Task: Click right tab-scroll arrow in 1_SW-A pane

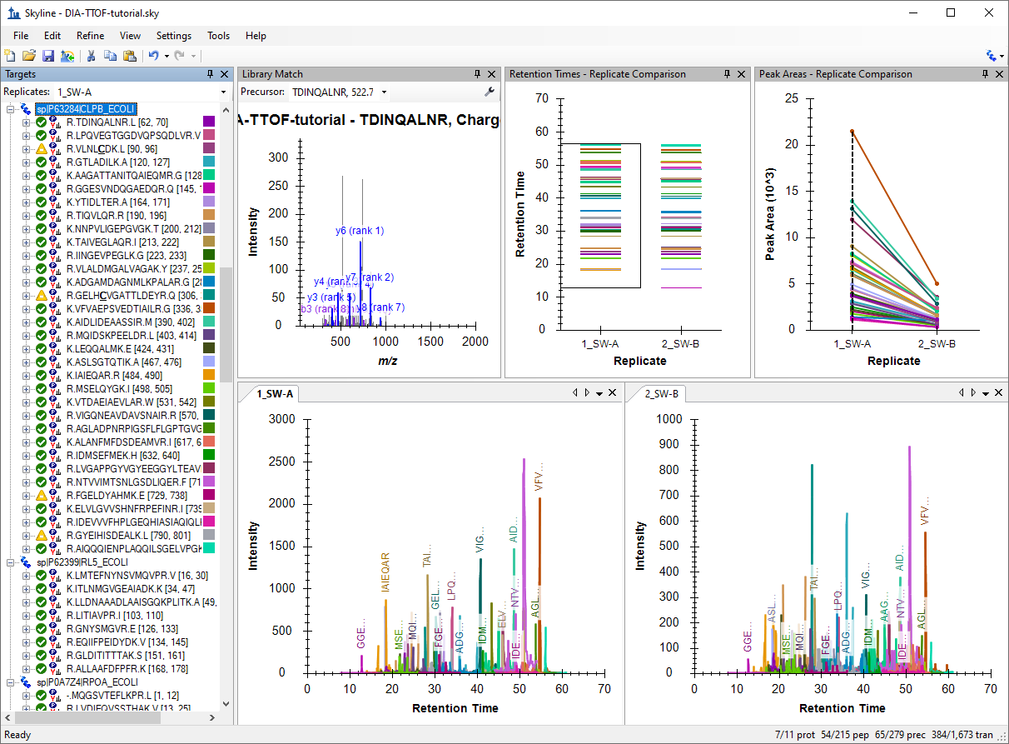Action: (587, 393)
